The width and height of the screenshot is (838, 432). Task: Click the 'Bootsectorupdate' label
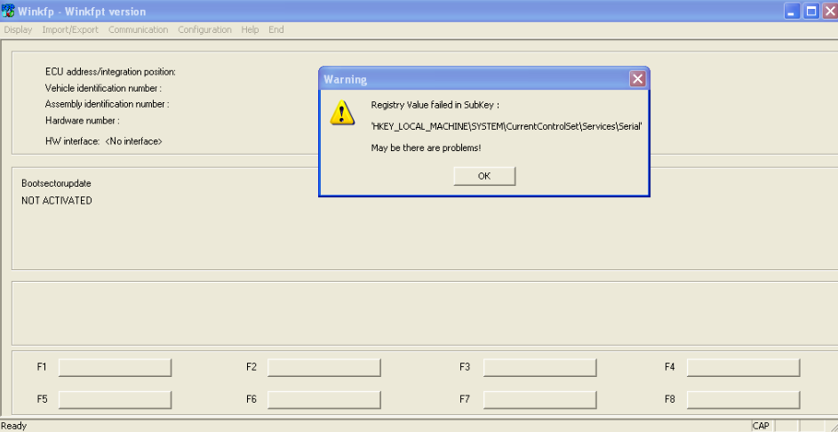[56, 183]
